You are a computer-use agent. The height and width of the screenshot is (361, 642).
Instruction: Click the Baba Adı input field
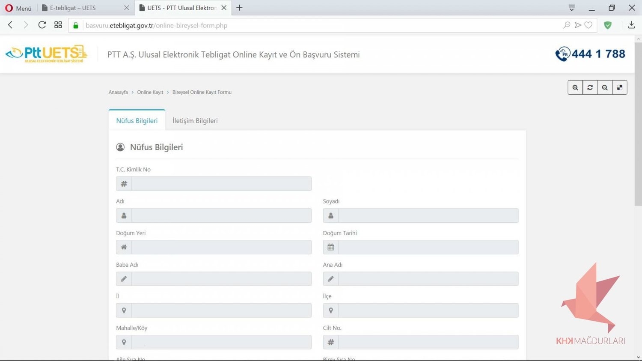[x=221, y=279]
